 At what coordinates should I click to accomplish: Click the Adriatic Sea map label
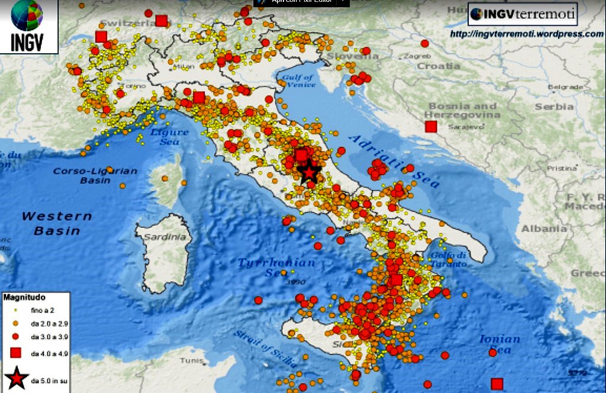[x=395, y=160]
